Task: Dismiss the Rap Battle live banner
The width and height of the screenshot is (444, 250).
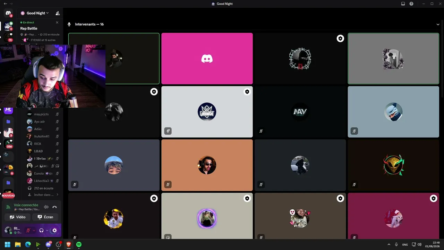Action: (57, 23)
